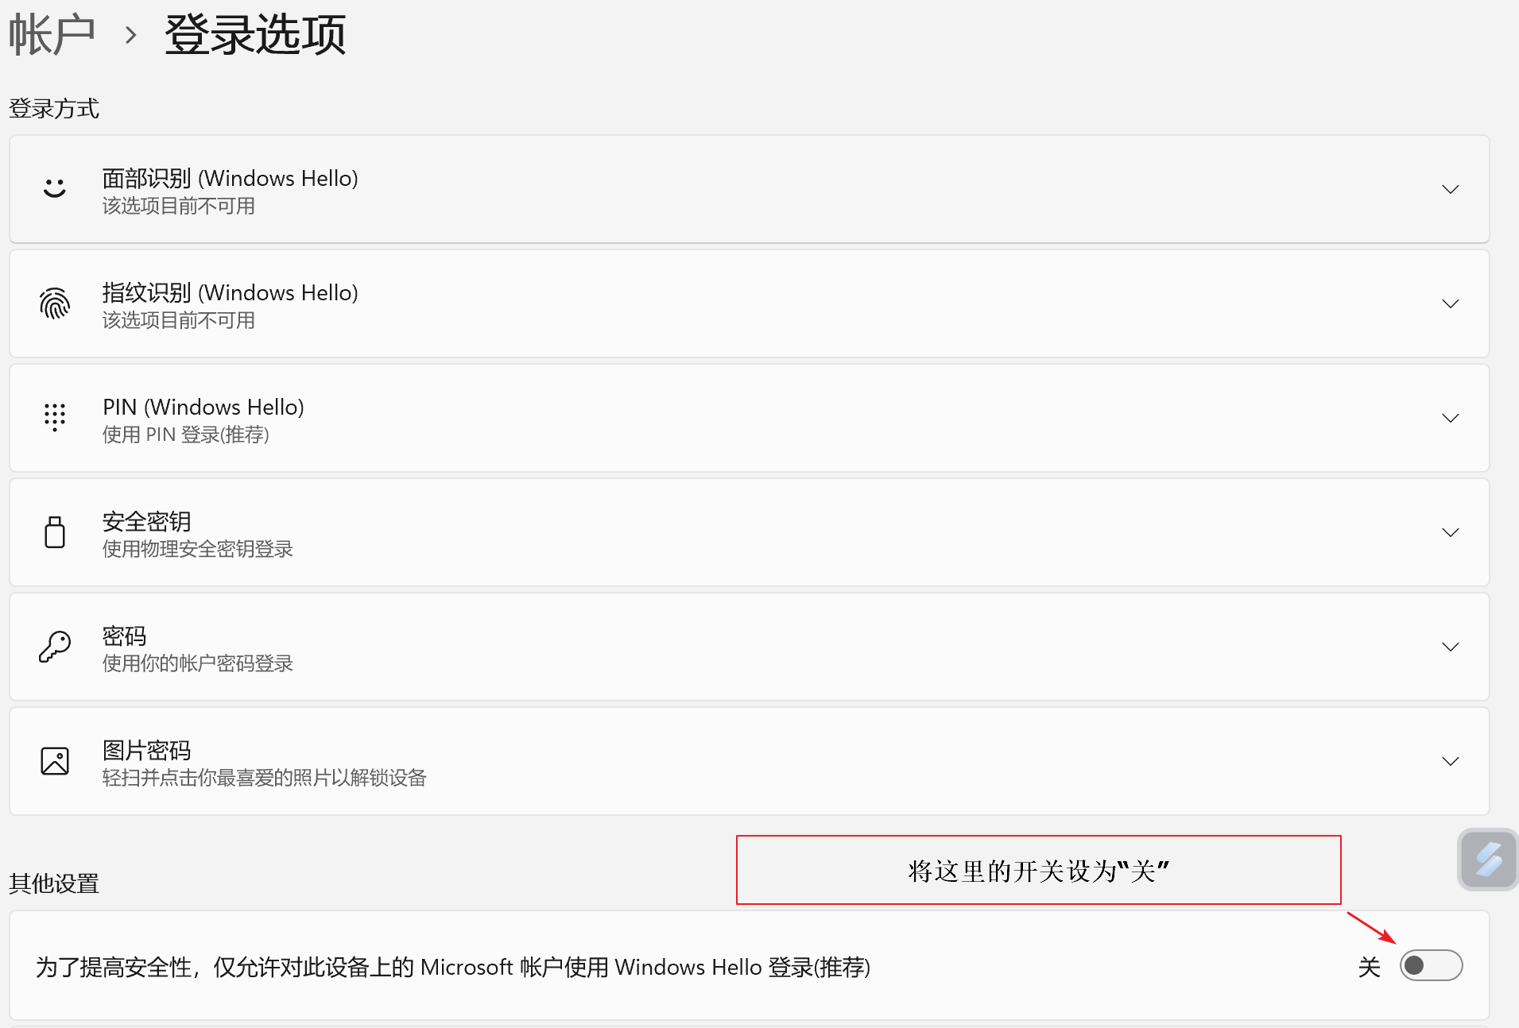Click the PIN keypad dots icon
The height and width of the screenshot is (1028, 1519).
click(x=55, y=417)
